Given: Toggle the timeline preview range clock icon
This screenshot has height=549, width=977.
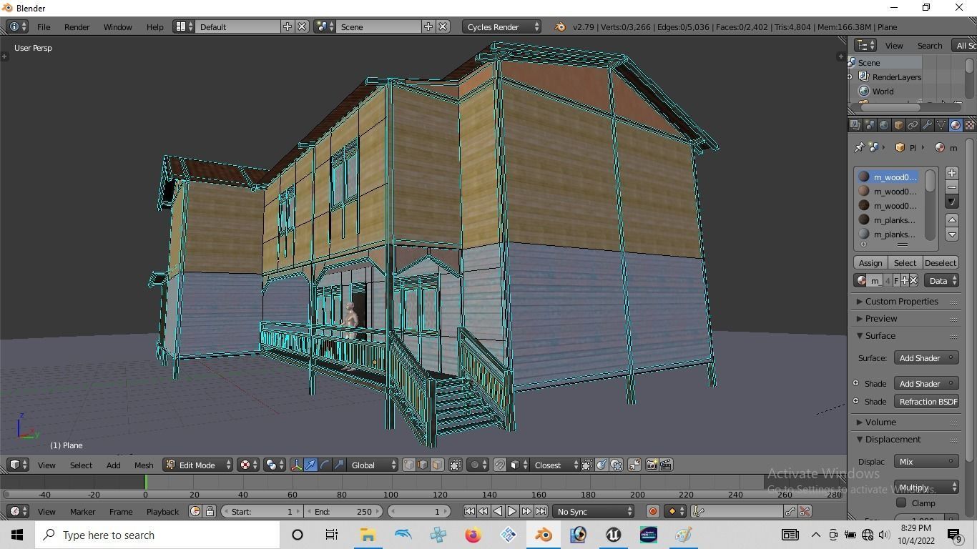Looking at the screenshot, I should pos(195,511).
